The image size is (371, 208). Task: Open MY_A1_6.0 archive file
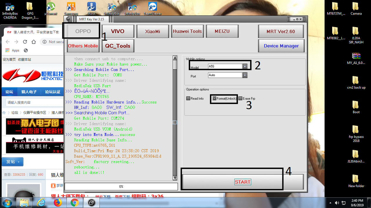point(356,58)
